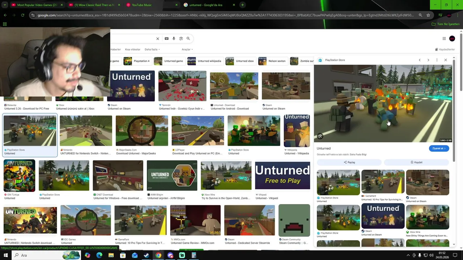Open the Tüm Yer İşaretleri bookmarks folder
The image size is (463, 260).
[446, 24]
